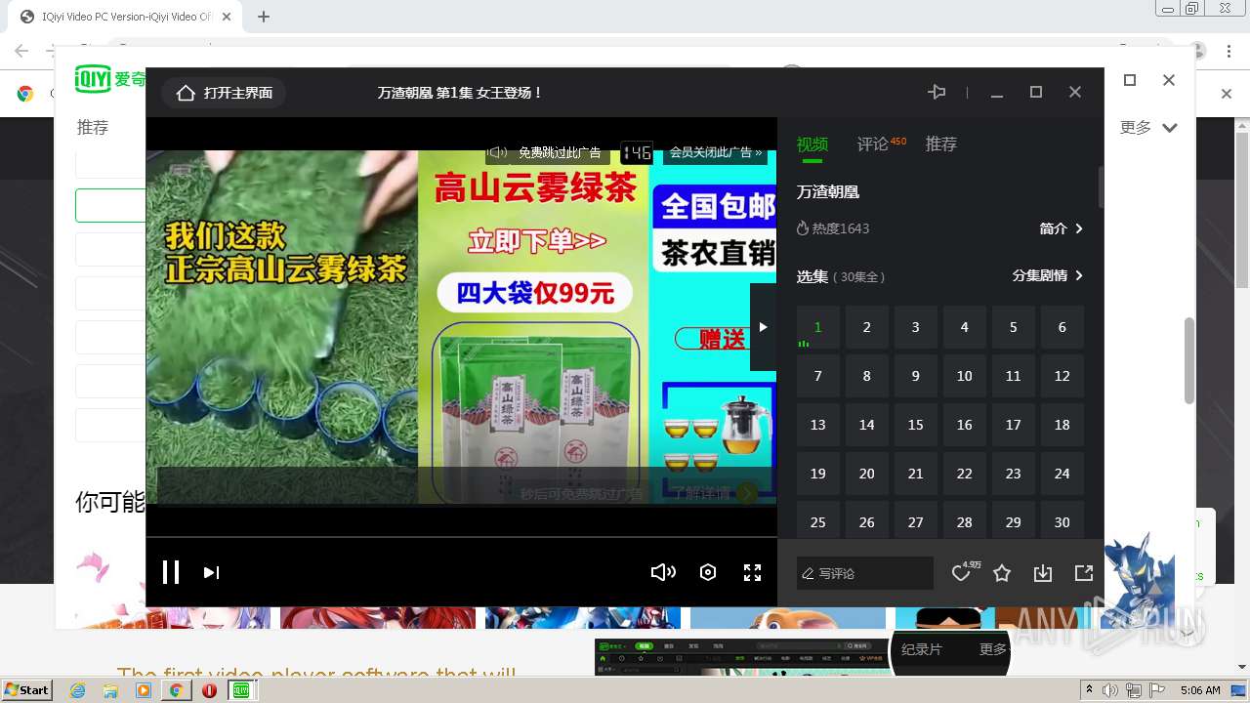Screen dimensions: 1250x703
Task: Select episode 2
Action: (x=867, y=327)
